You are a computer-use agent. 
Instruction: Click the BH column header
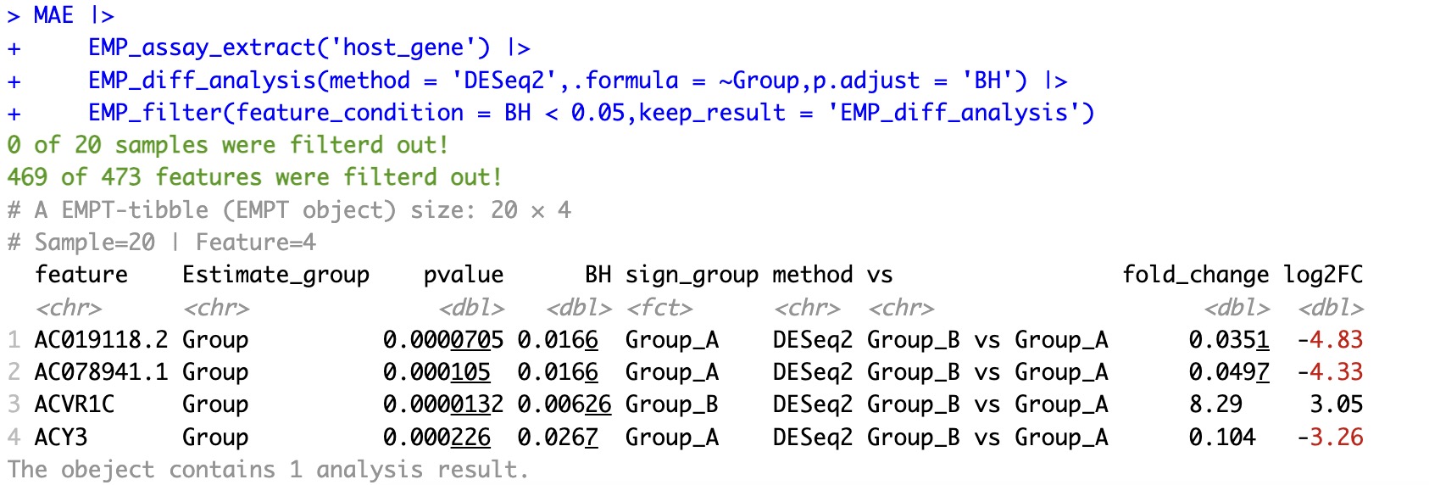tap(598, 275)
